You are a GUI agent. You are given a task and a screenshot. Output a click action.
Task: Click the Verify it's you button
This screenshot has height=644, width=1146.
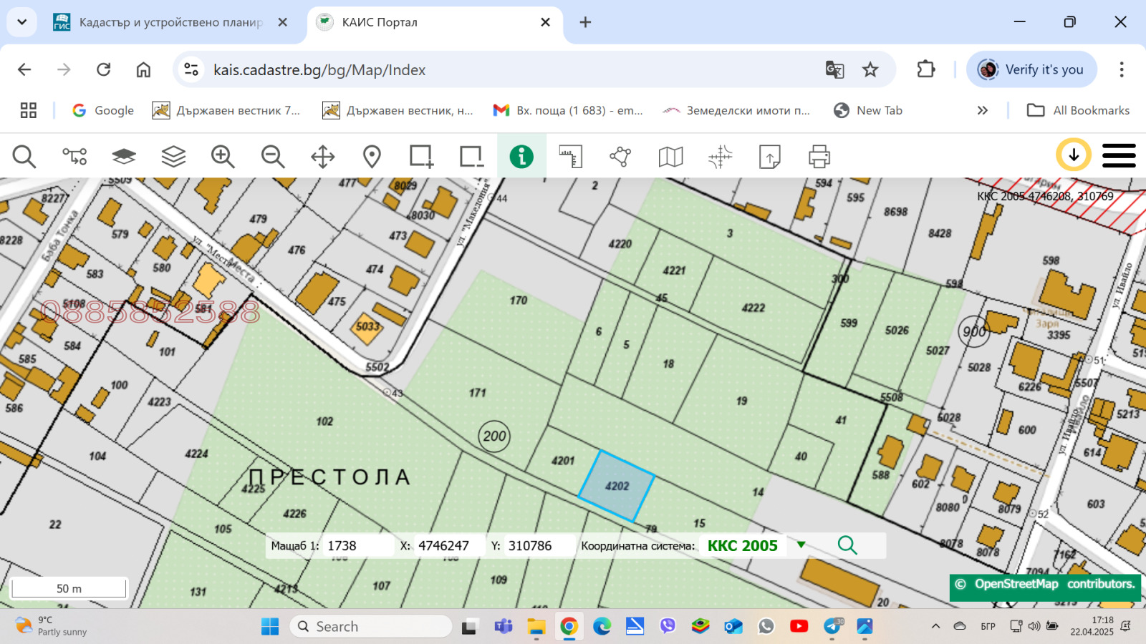pos(1031,69)
